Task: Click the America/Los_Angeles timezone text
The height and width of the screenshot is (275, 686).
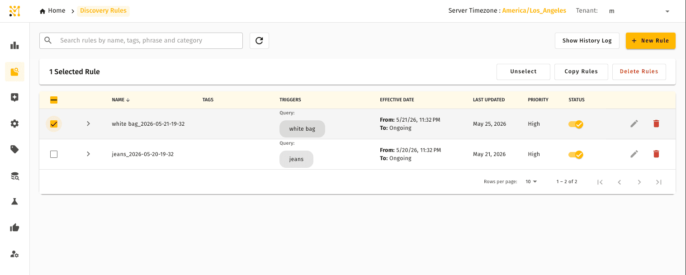Action: click(534, 11)
